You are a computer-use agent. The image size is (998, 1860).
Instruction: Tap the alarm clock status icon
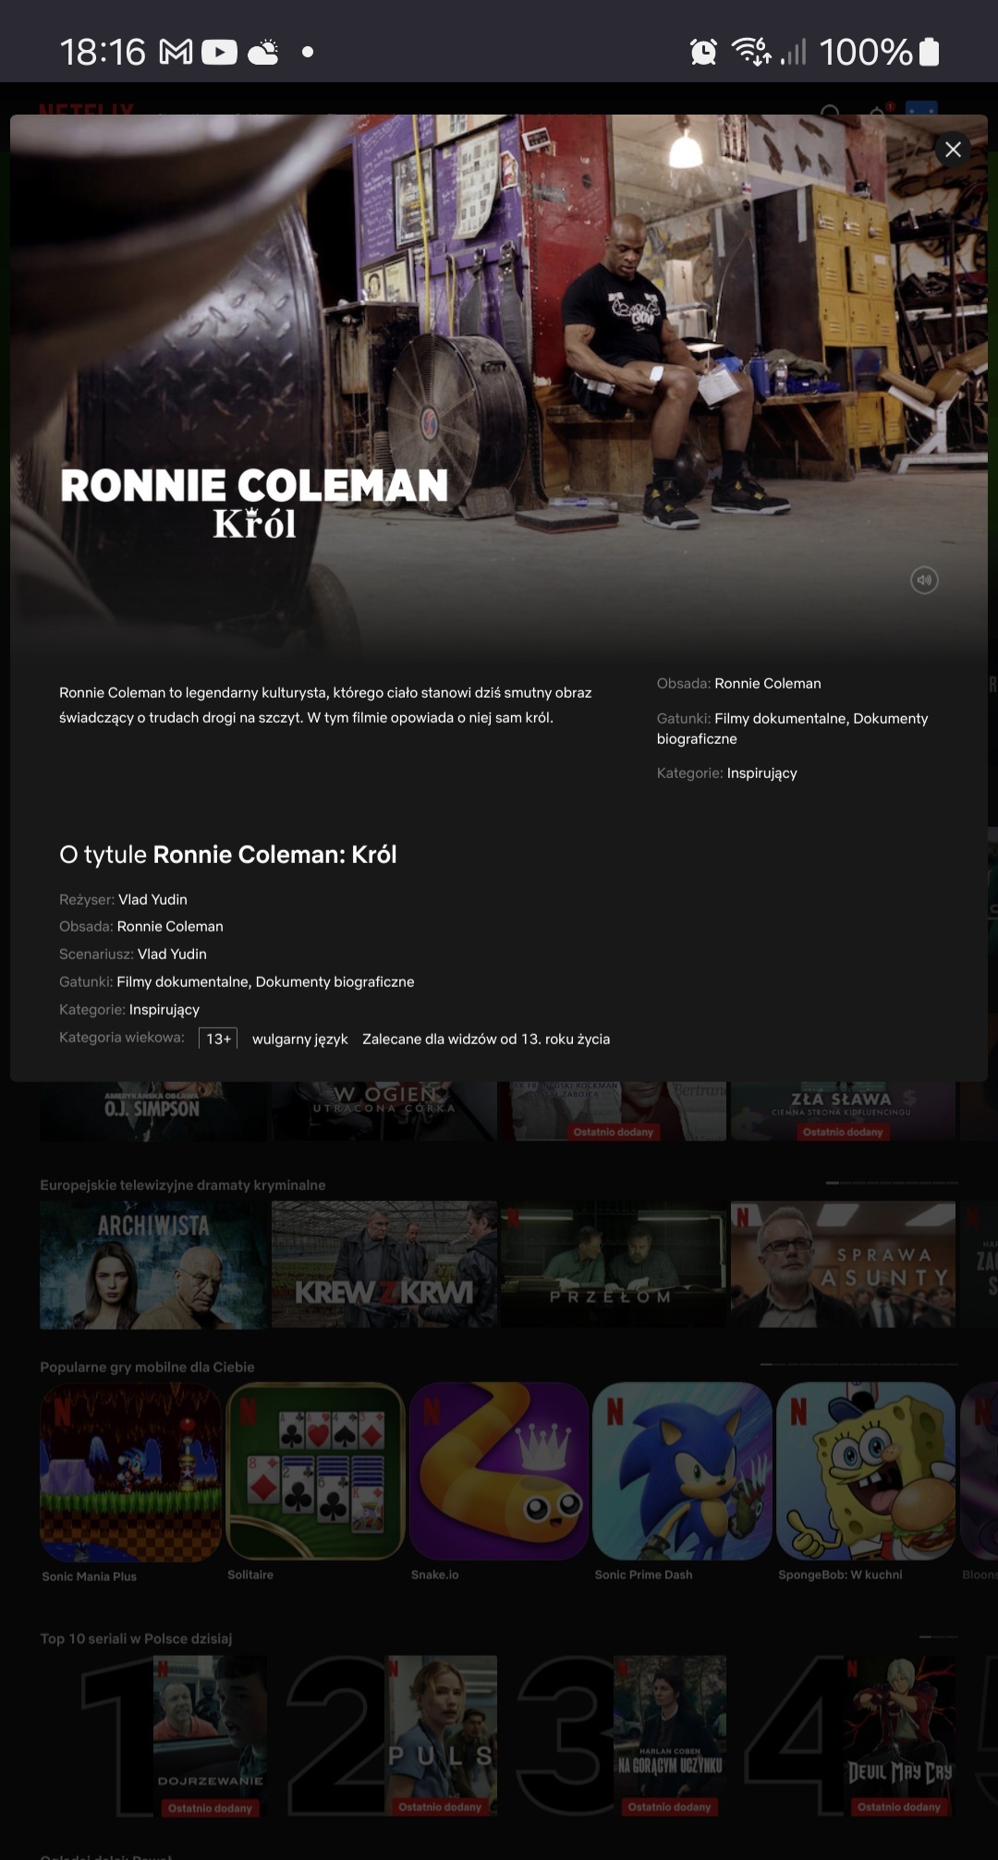pos(704,52)
